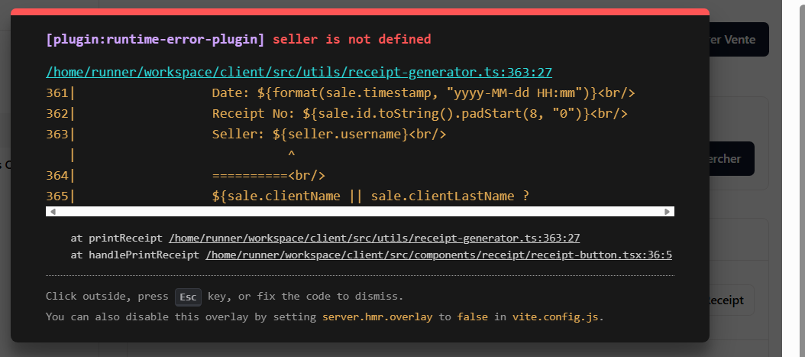Click the left arrow of the code scrollbar
805x357 pixels.
(50, 212)
